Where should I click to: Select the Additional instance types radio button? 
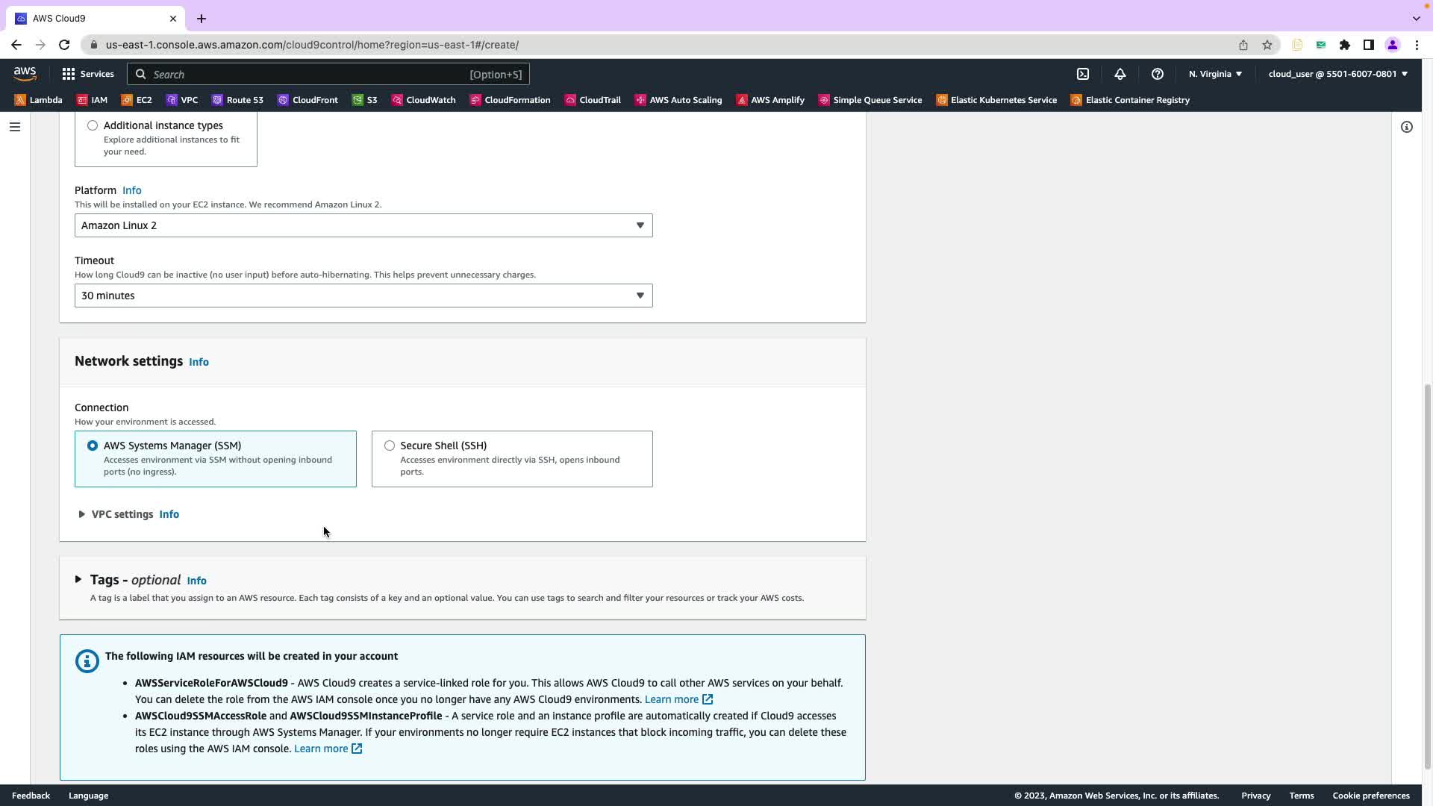93,125
